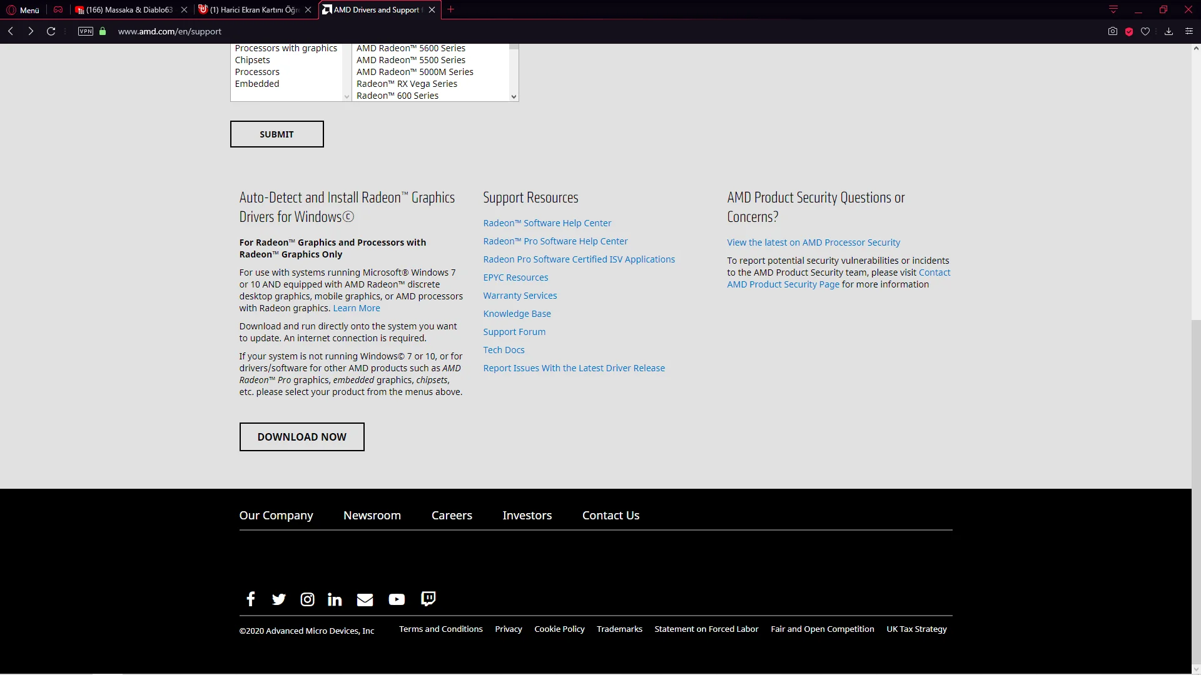Open the Twitch icon in footer
Screen dimensions: 1201x675
(x=428, y=599)
